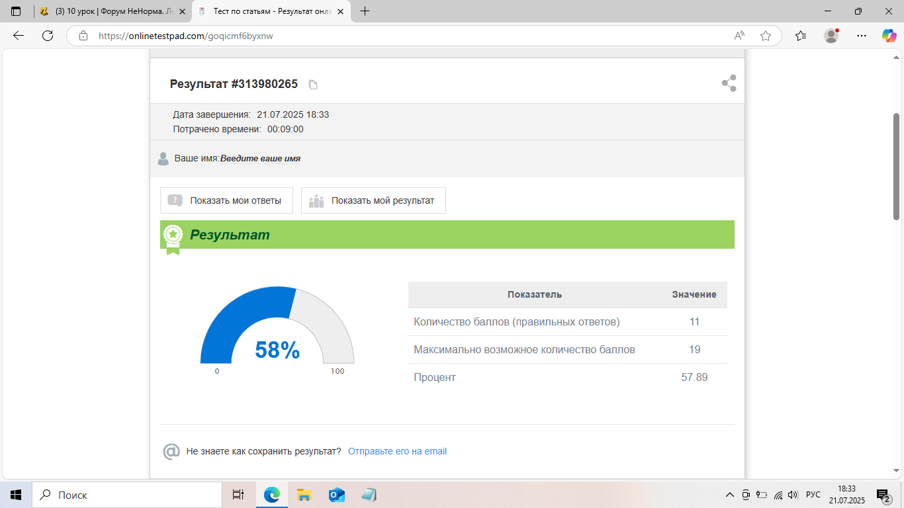Click the @ email icon

click(x=171, y=451)
